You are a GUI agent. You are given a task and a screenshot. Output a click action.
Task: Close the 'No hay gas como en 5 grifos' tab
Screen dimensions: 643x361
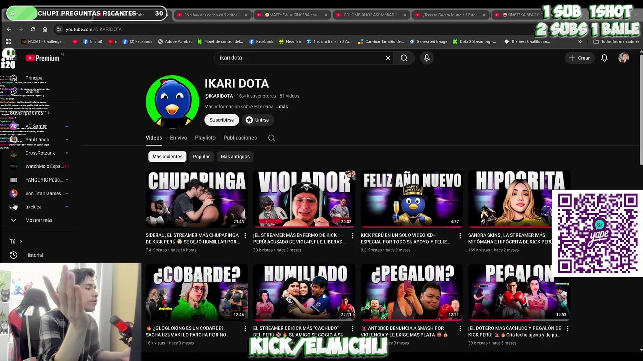click(x=246, y=15)
